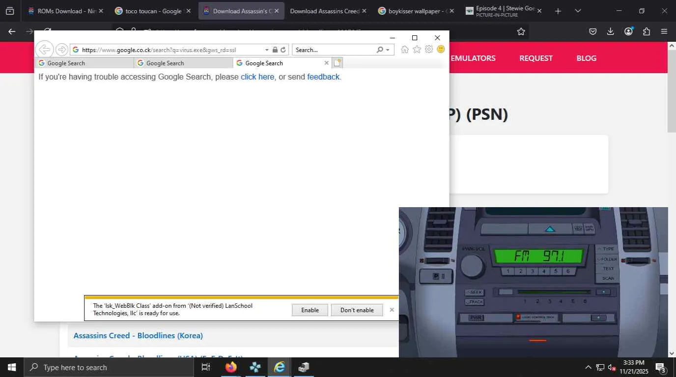Viewport: 676px width, 377px height.
Task: Follow the 'click here' link
Action: point(257,77)
